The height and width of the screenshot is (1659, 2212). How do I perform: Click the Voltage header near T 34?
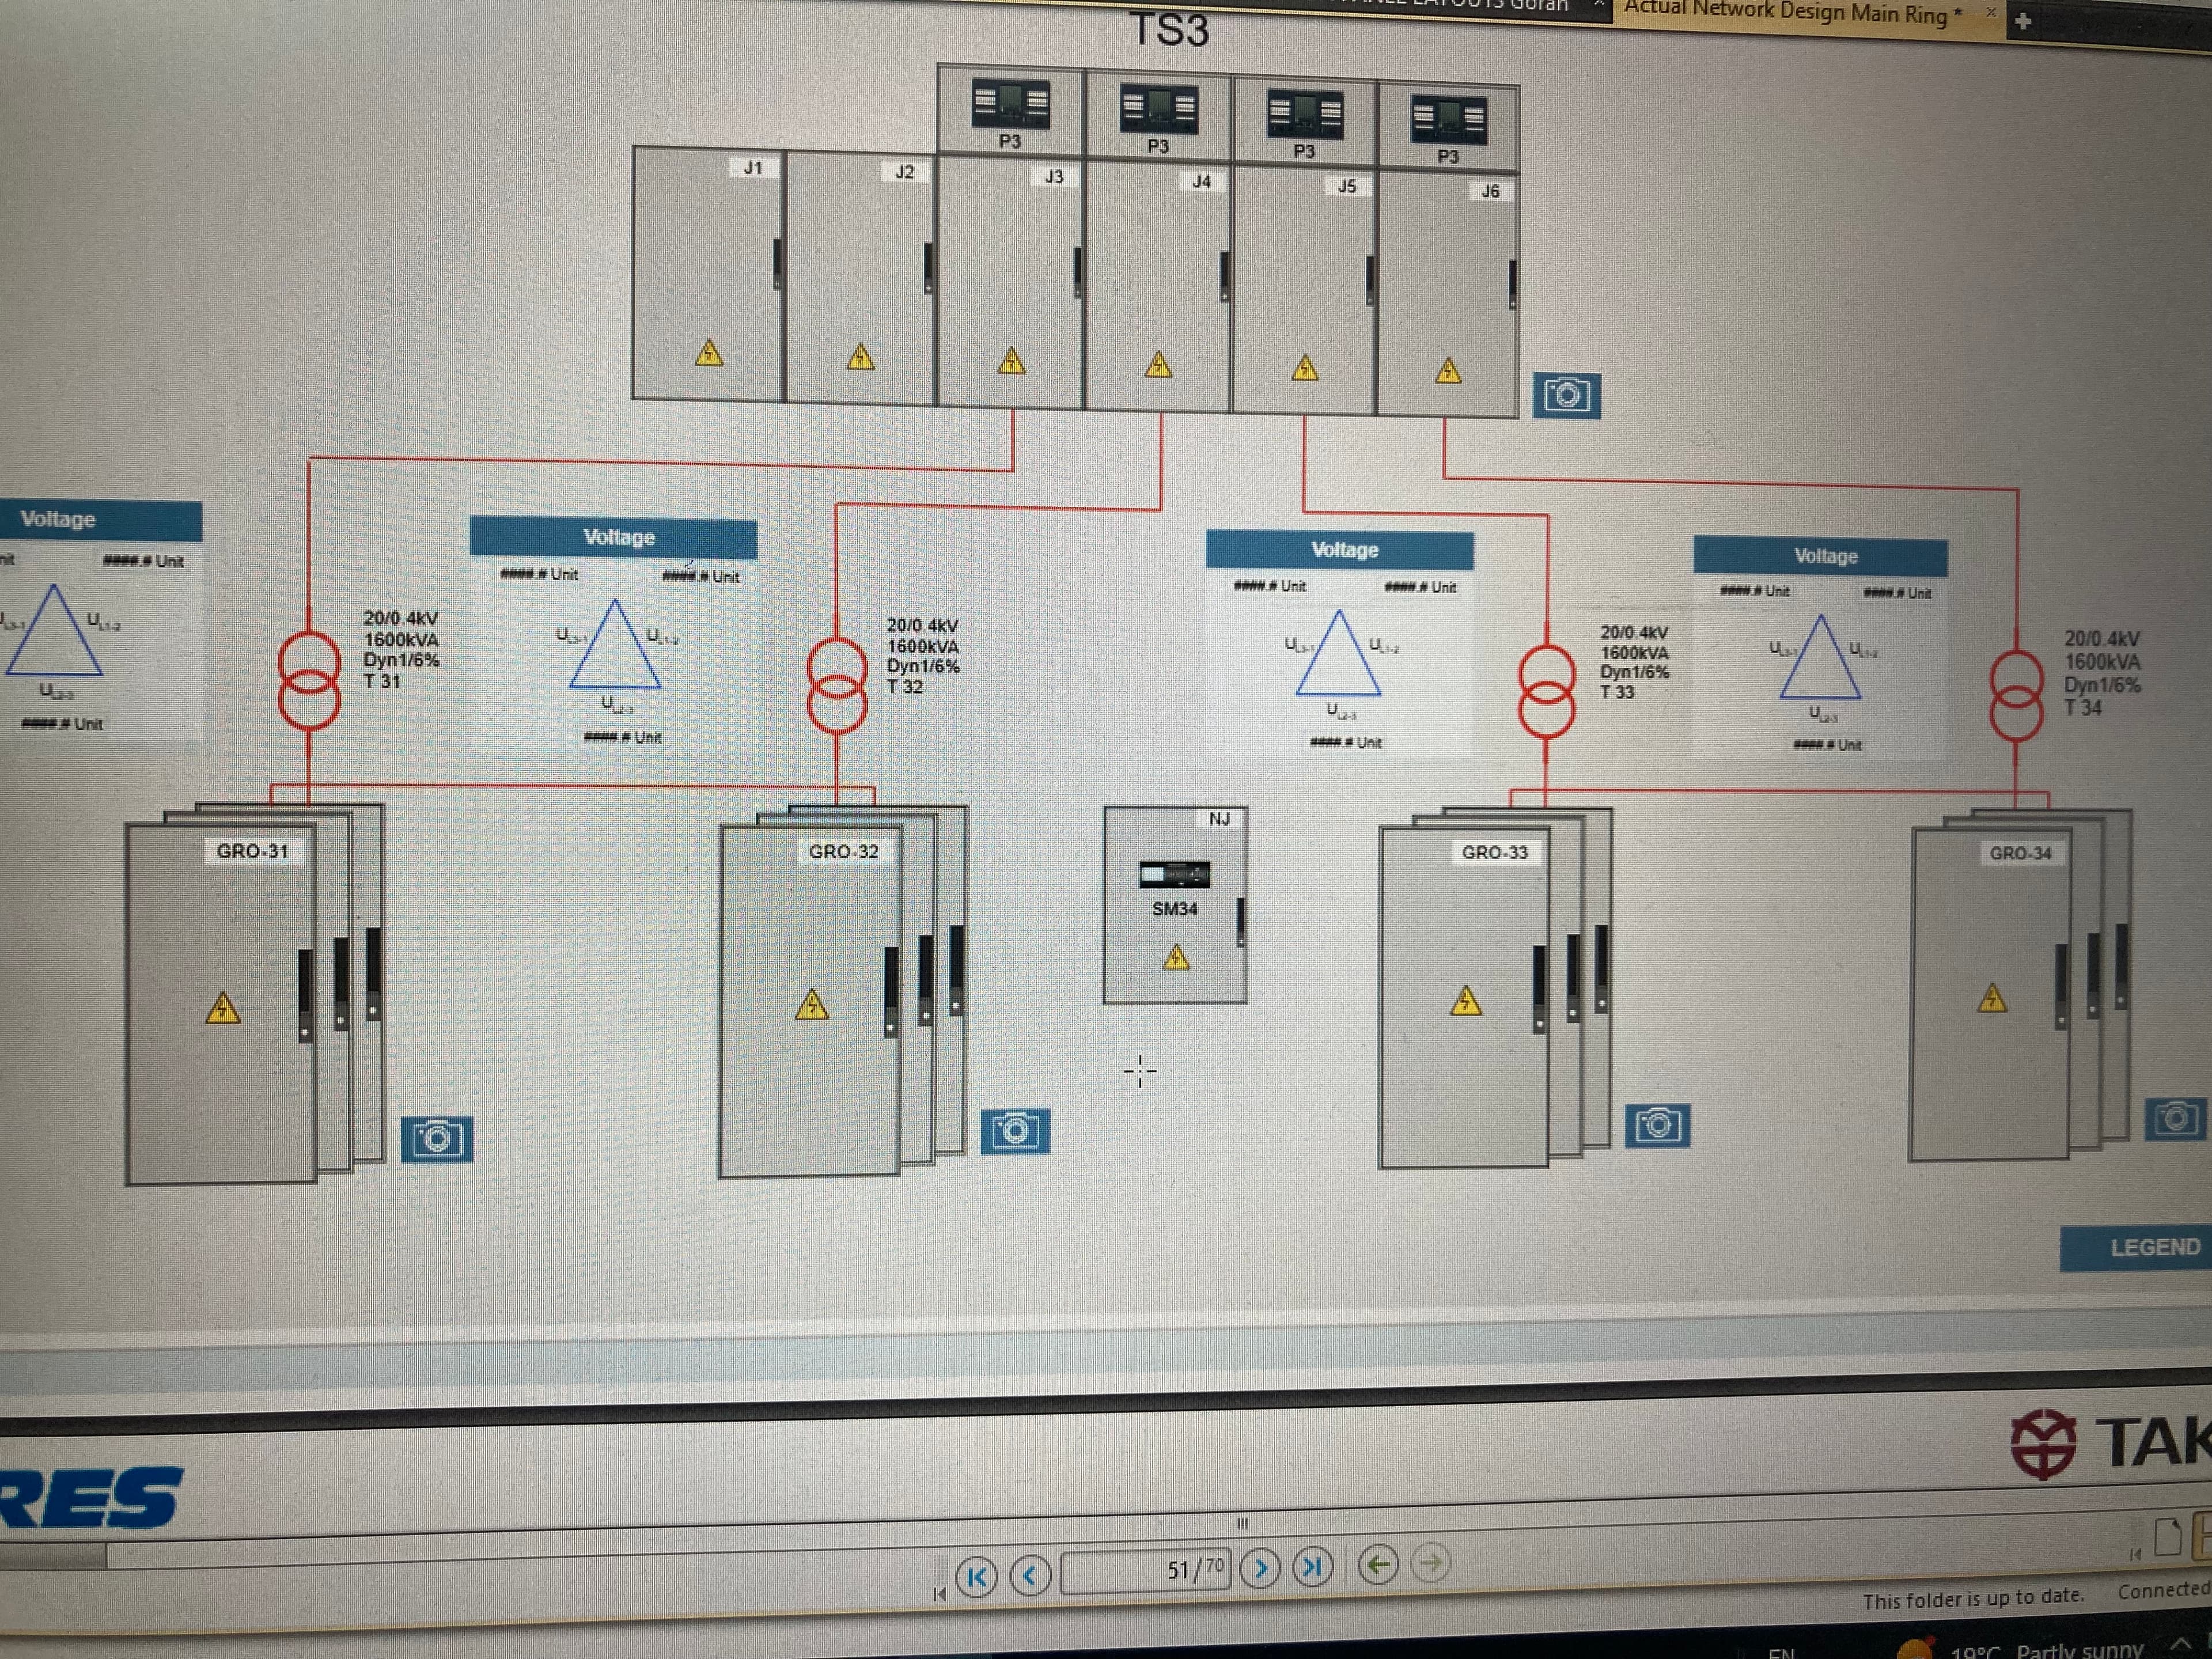click(x=1821, y=556)
